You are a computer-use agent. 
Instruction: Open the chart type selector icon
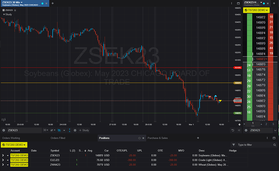[53, 130]
